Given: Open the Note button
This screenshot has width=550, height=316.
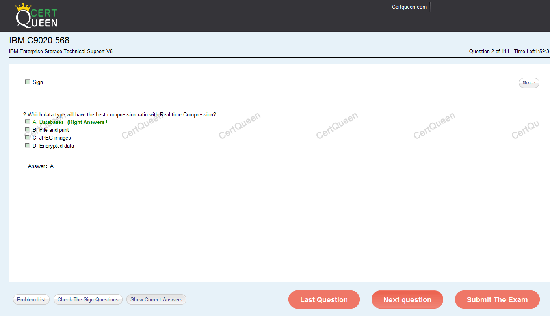Looking at the screenshot, I should coord(529,83).
